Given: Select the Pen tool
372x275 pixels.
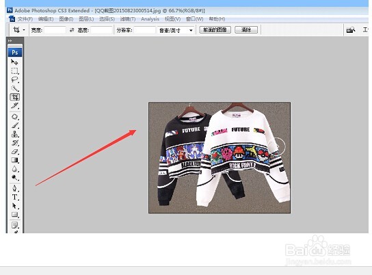Looking at the screenshot, I should (x=15, y=189).
